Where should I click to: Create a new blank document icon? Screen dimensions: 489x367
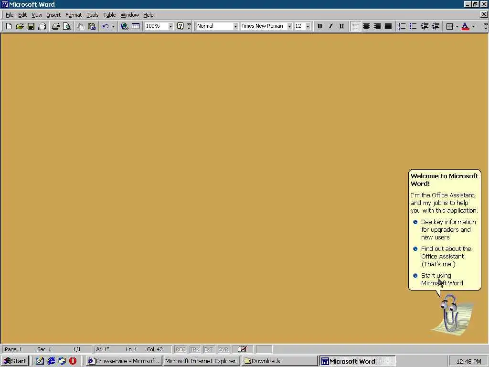click(9, 26)
